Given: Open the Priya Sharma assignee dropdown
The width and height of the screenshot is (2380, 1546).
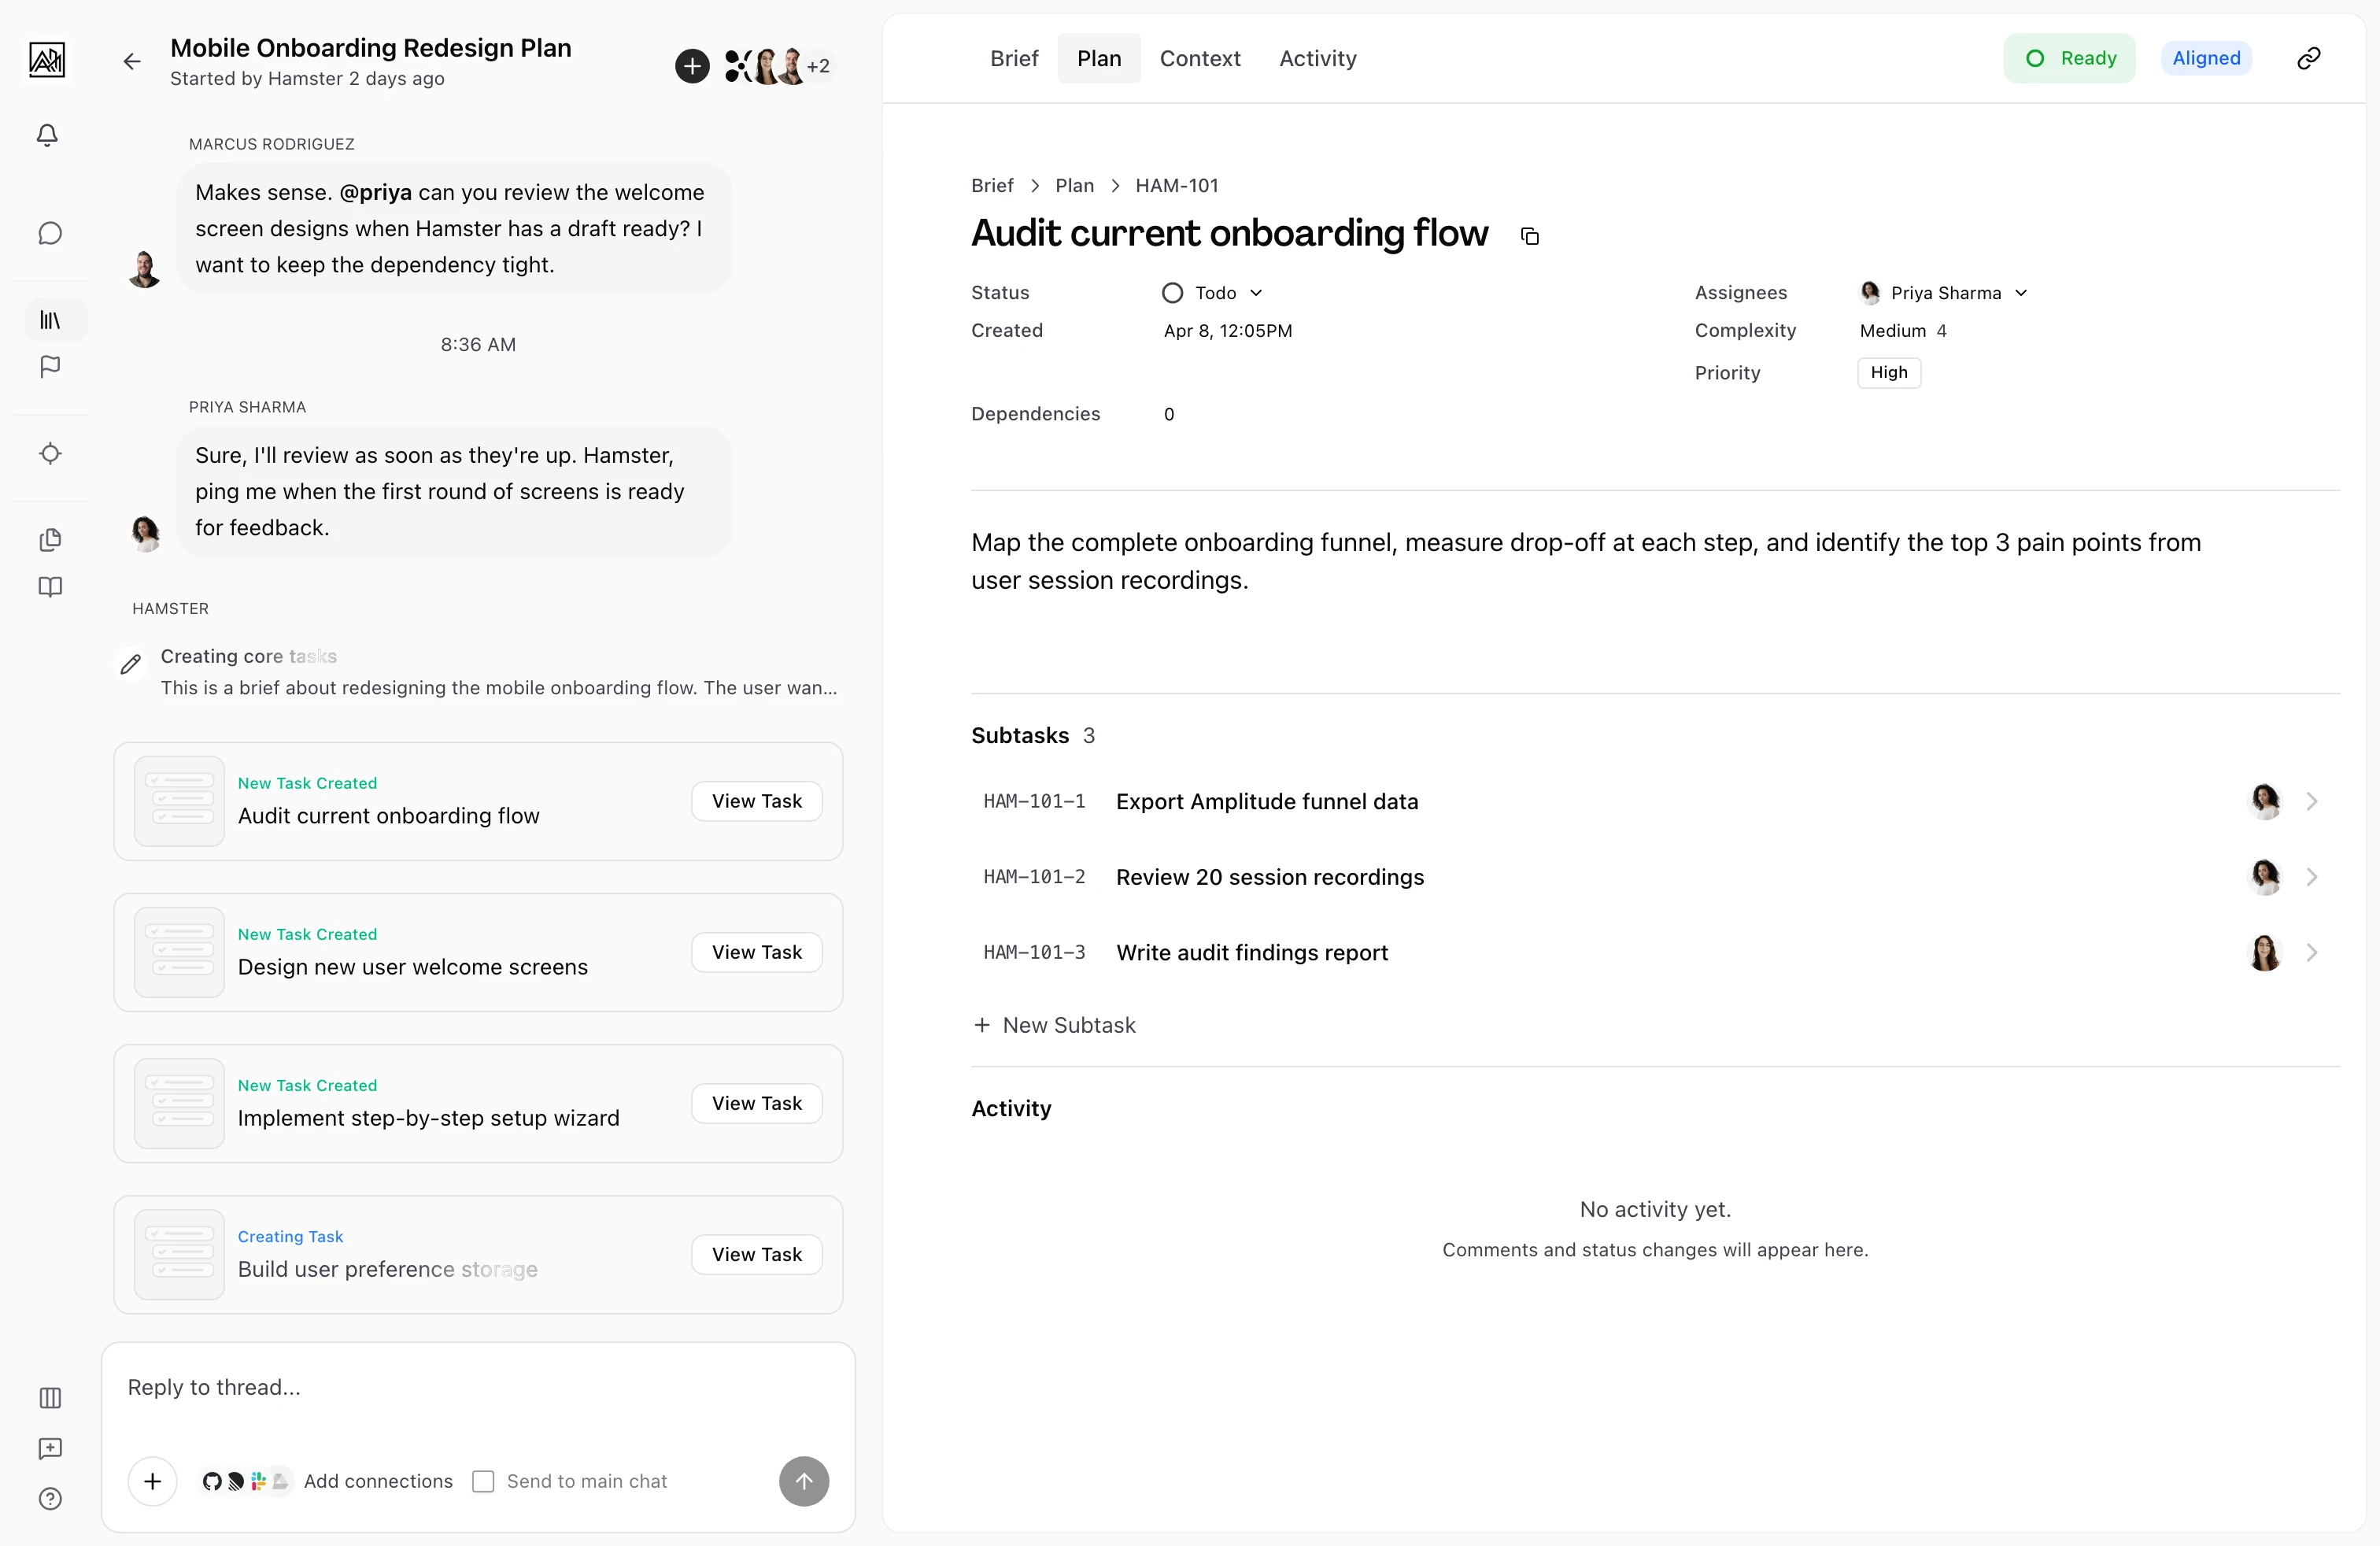Looking at the screenshot, I should (2021, 292).
